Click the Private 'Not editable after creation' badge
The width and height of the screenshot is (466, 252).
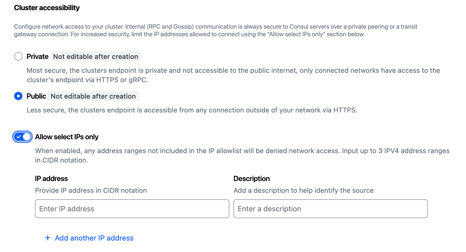click(x=96, y=57)
